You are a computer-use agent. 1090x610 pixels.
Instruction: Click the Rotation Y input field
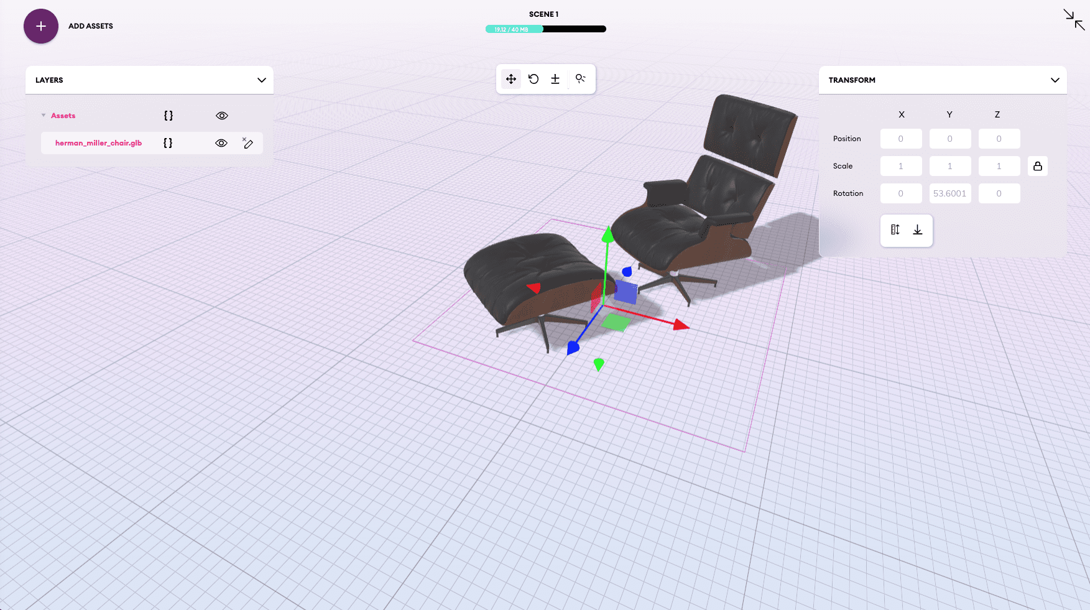tap(949, 193)
